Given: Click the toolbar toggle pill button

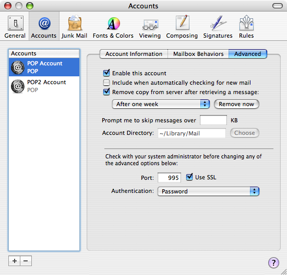Looking at the screenshot, I should coord(278,6).
